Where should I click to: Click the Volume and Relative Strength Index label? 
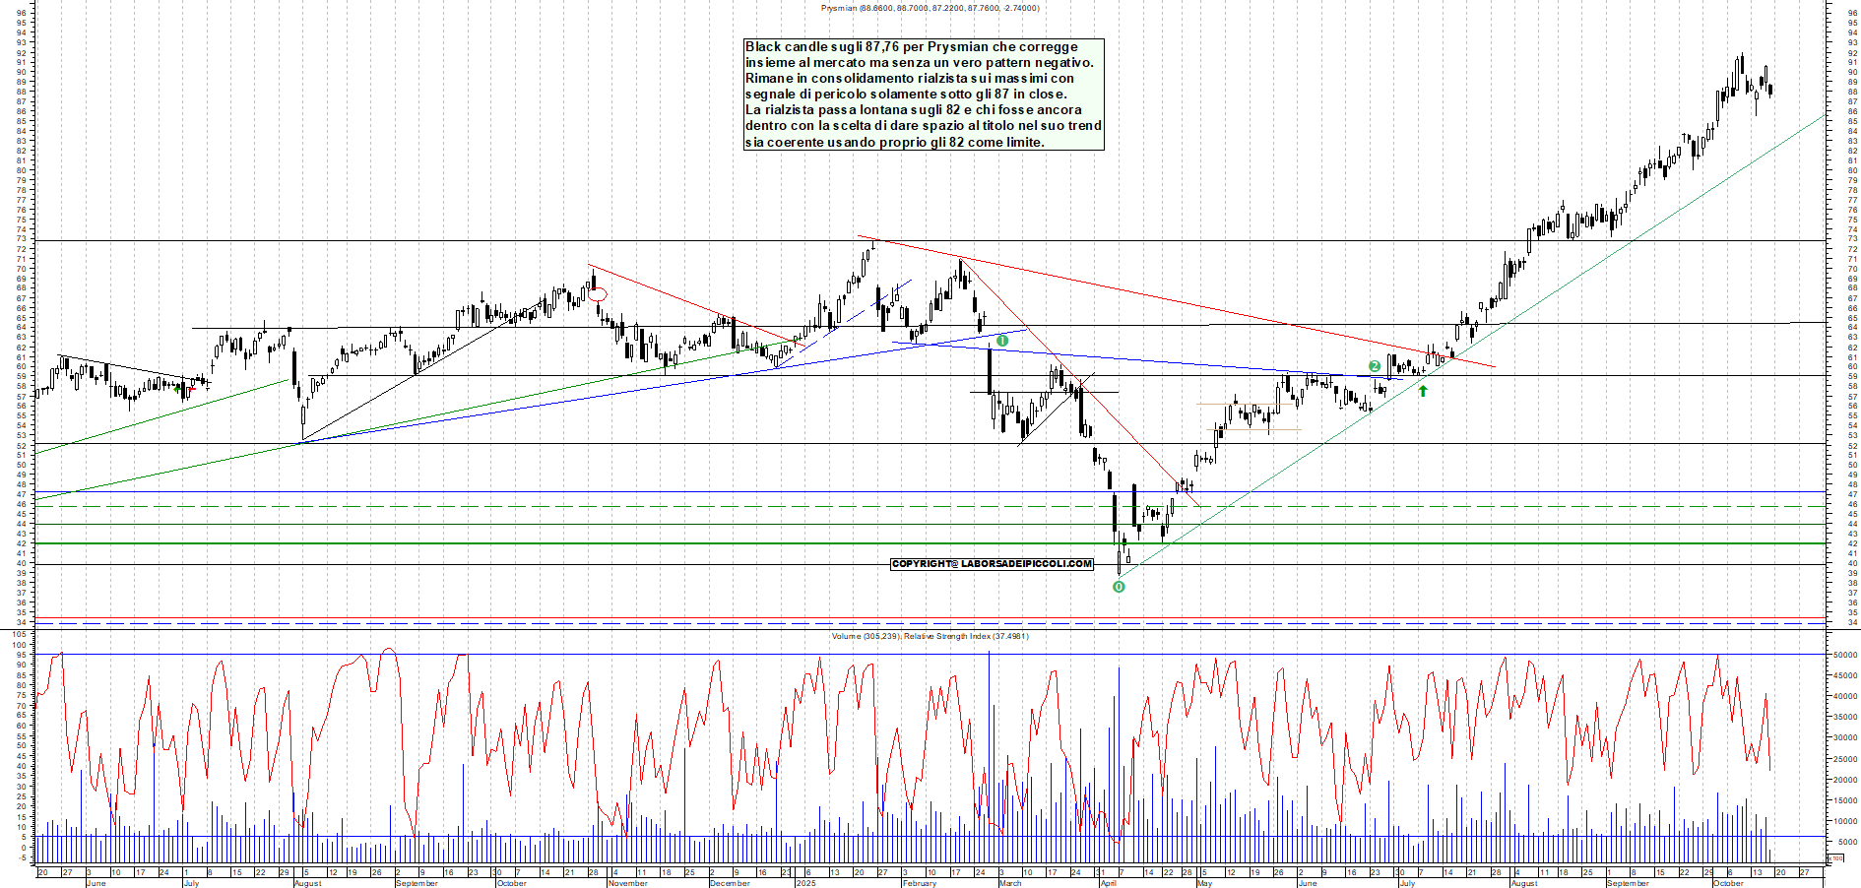coord(930,636)
